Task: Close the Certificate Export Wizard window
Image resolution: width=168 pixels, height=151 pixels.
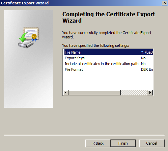Action: (165, 3)
